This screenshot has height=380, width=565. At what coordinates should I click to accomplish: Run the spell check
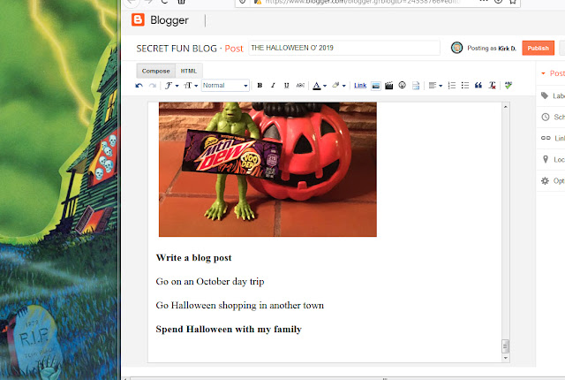point(508,86)
